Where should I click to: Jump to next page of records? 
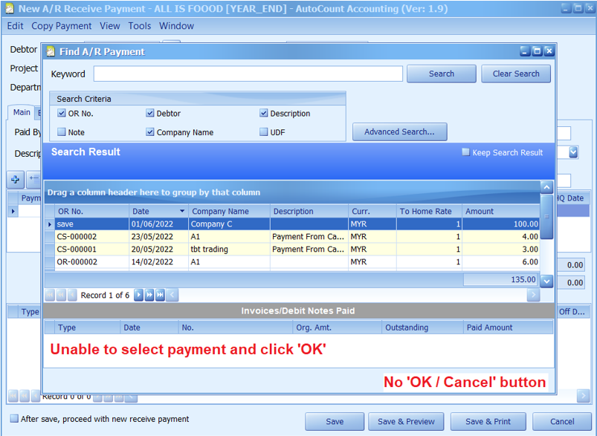[x=149, y=295]
